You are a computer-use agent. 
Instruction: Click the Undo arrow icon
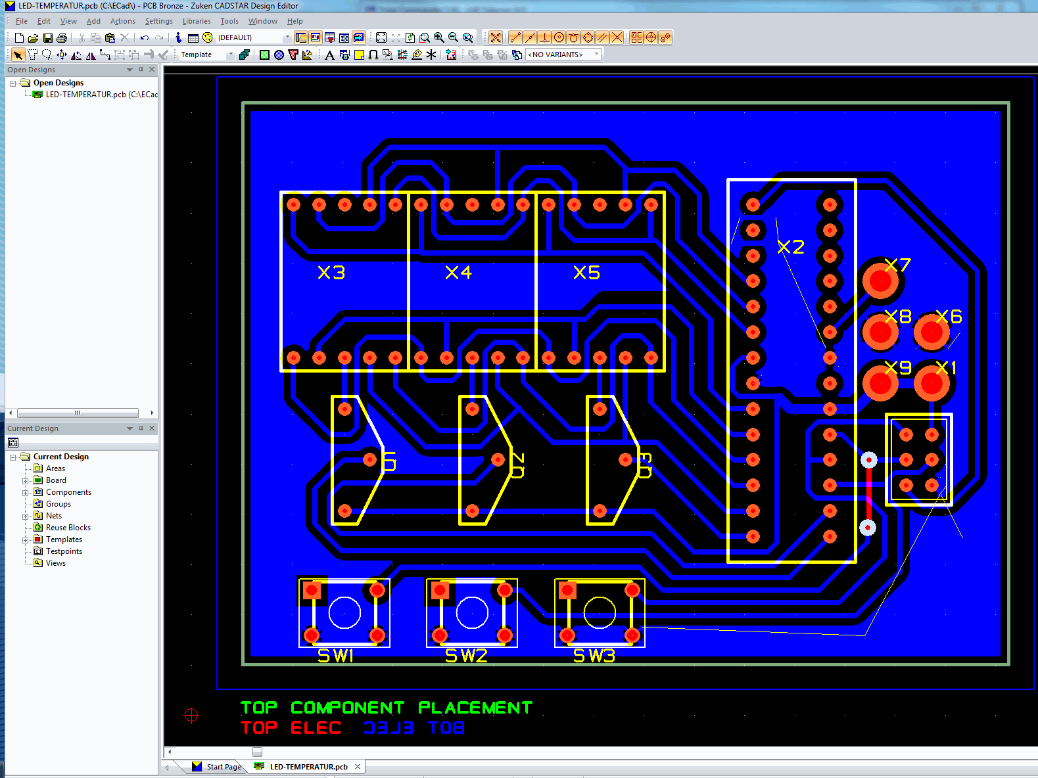(144, 38)
